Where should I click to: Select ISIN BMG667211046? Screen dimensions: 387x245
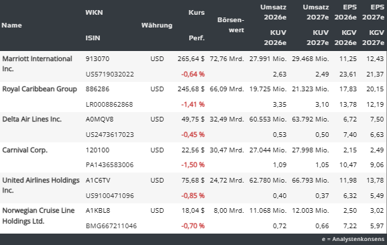point(111,226)
